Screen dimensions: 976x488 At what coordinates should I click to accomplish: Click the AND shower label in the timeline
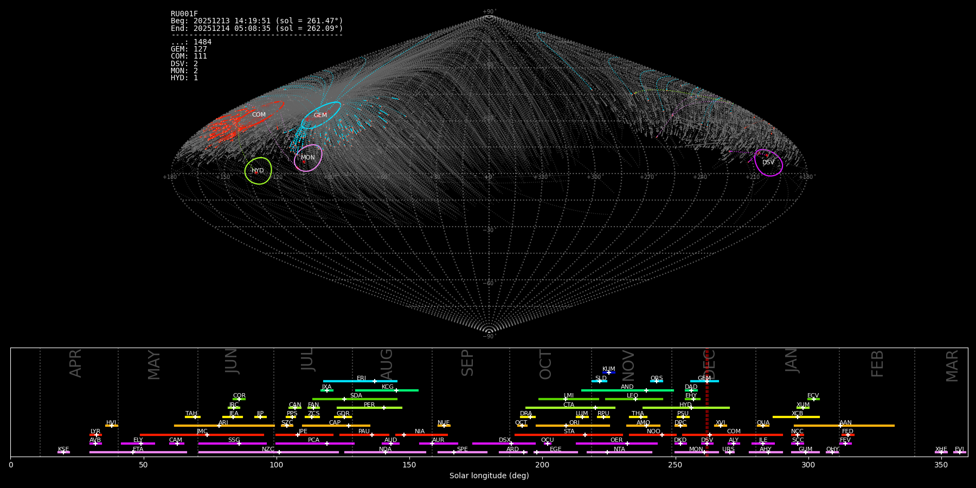coord(627,387)
